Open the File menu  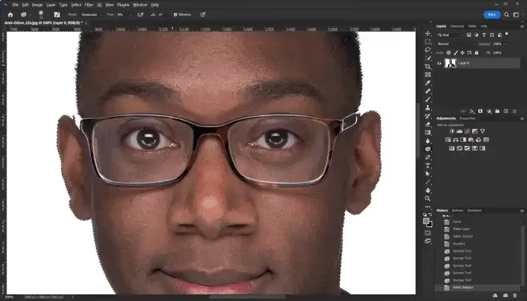coord(15,5)
